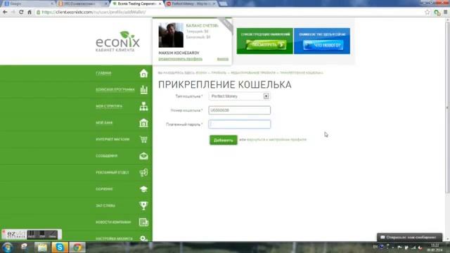Open File Explorer from the taskbar
Screen dimensions: 450x253
tap(42, 247)
